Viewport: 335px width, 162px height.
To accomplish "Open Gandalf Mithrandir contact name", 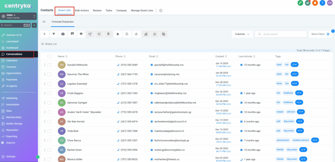I will [77, 65].
